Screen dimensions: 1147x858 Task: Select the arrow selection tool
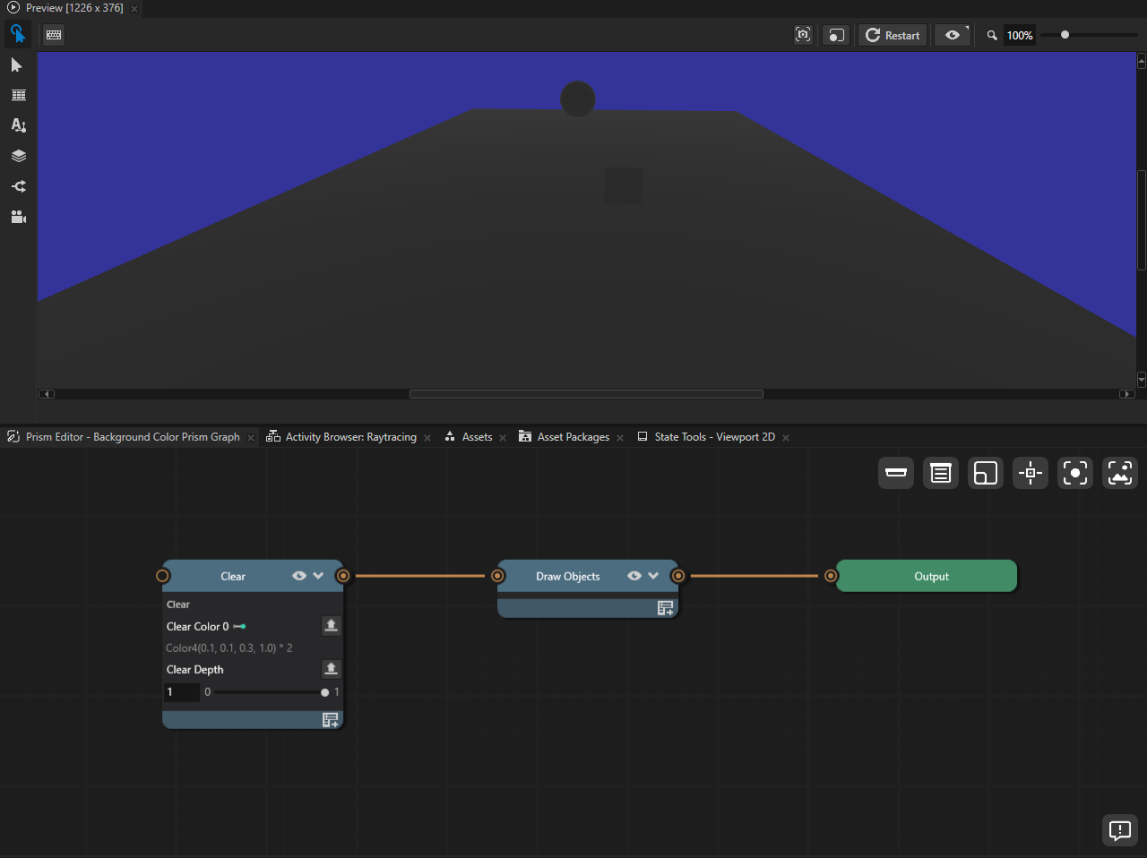coord(17,65)
